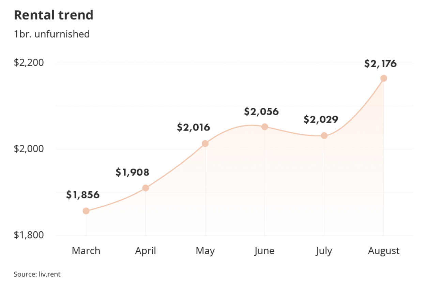The height and width of the screenshot is (292, 426).
Task: Click the Rental trend chart title
Action: 54,15
